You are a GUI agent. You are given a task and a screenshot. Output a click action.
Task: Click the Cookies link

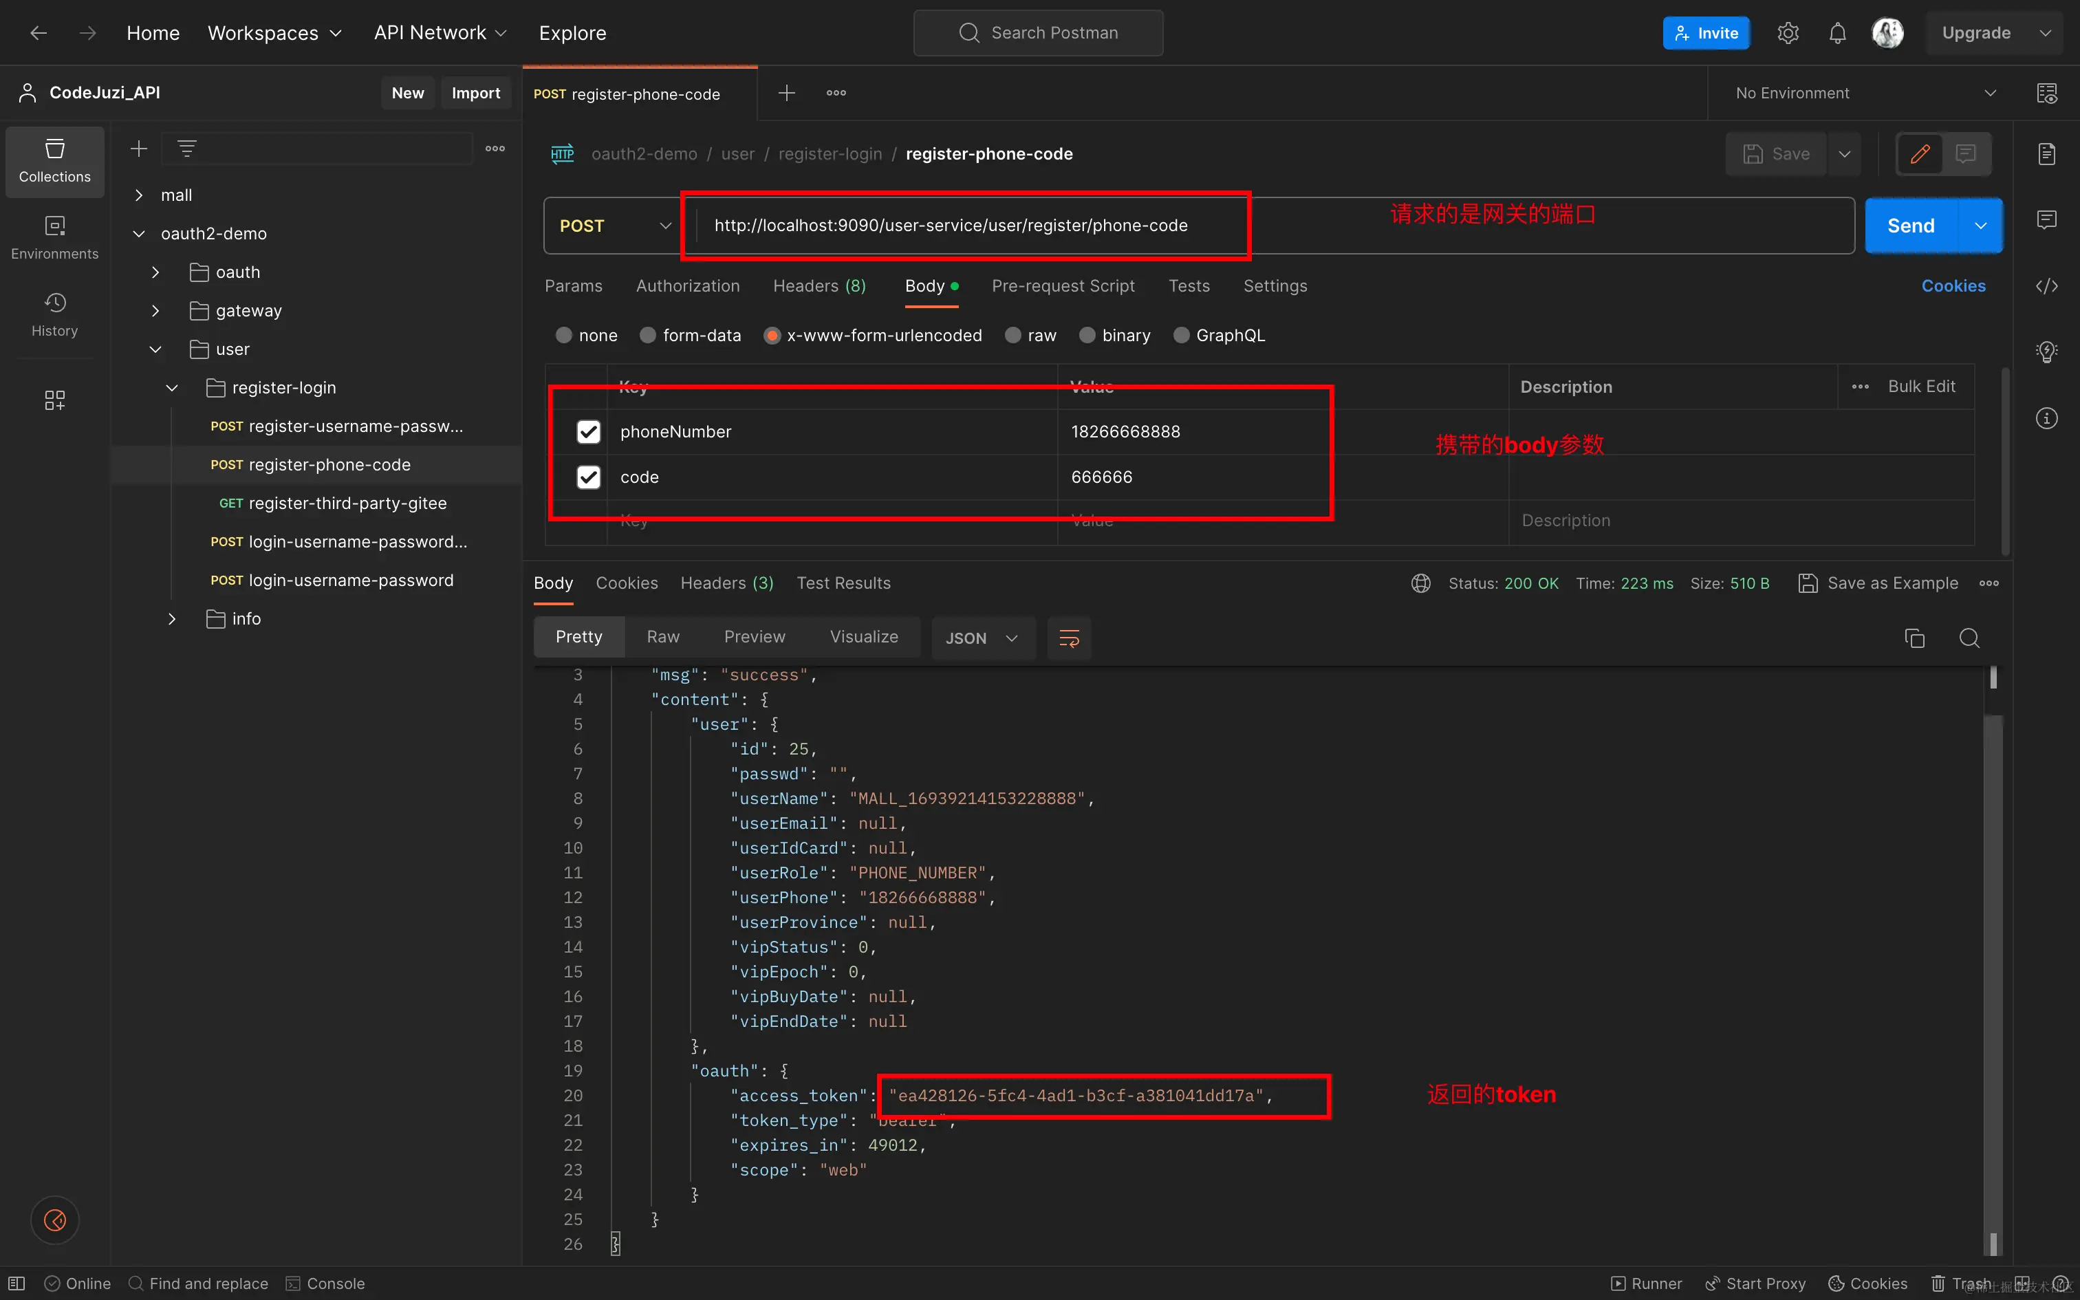coord(1953,286)
